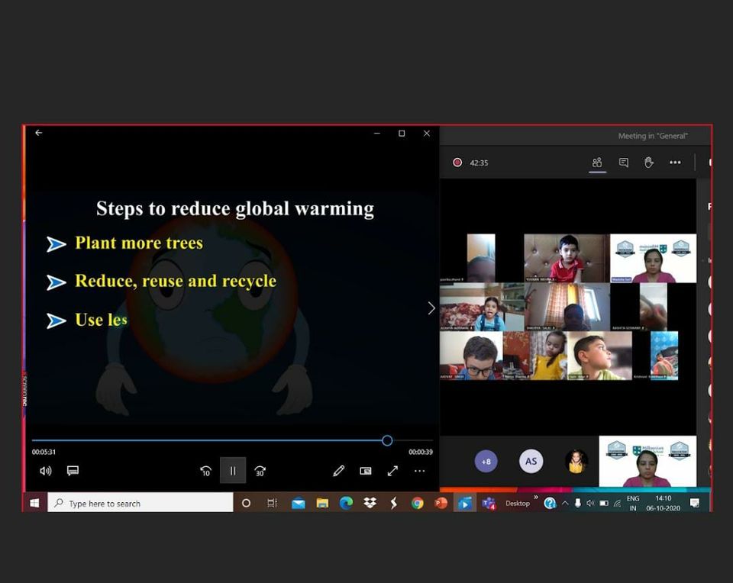Open the pencil edit tool in player
The width and height of the screenshot is (733, 583).
[339, 471]
